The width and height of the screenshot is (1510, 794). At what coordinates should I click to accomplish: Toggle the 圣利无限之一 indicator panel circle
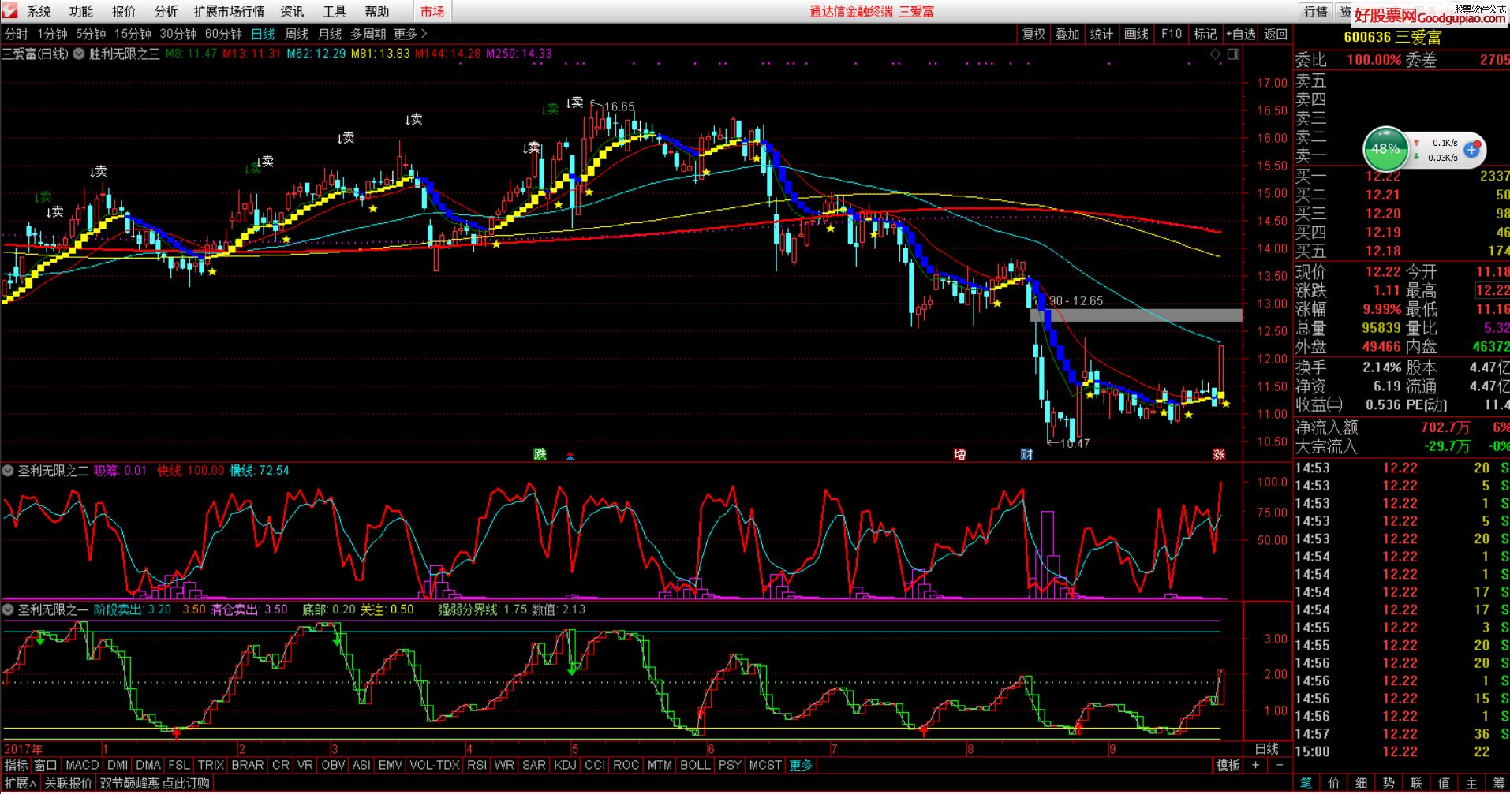9,609
